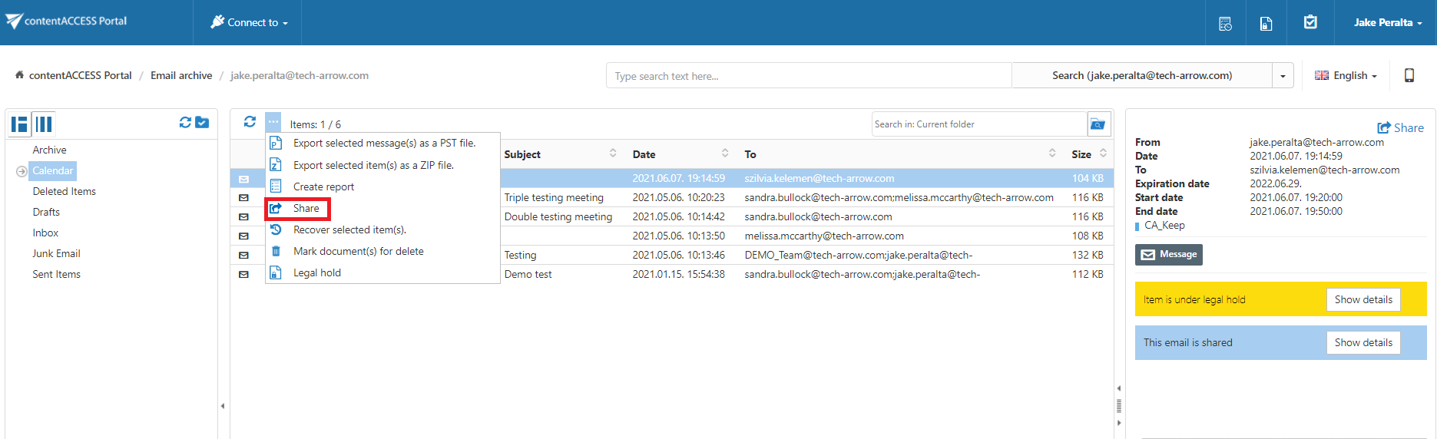Click the Message button in the preview pane
This screenshot has width=1437, height=439.
click(x=1168, y=255)
